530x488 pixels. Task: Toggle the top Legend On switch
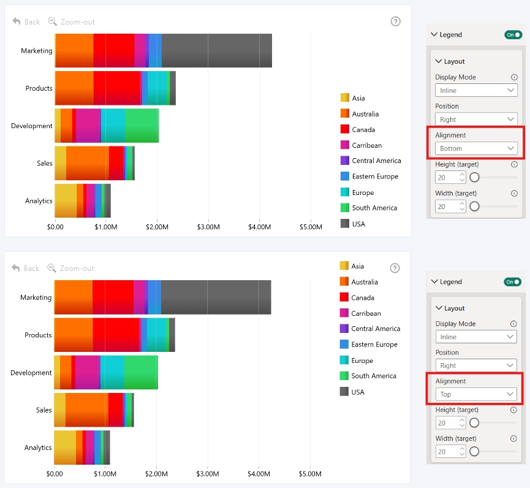point(513,35)
